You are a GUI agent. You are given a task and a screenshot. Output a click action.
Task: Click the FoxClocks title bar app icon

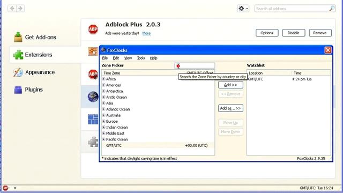point(103,50)
